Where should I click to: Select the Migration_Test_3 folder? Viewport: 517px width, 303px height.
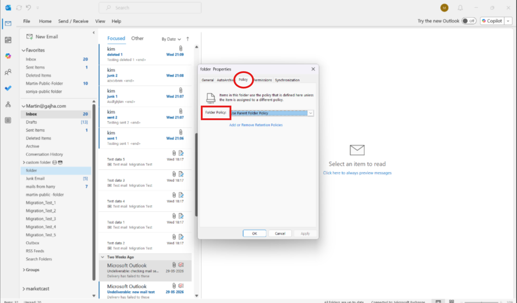click(x=56, y=219)
